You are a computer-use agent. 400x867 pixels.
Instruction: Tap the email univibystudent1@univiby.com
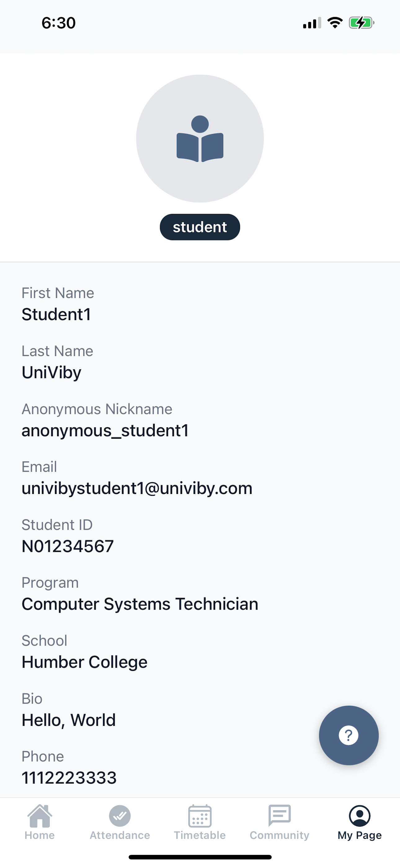(x=137, y=488)
